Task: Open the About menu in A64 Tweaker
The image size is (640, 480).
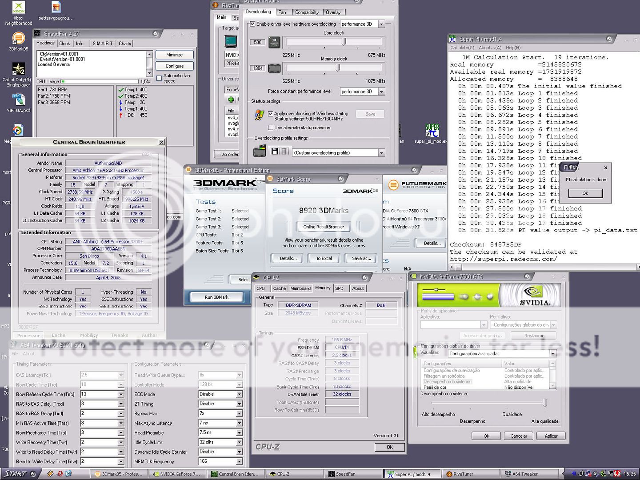Action: 28,354
